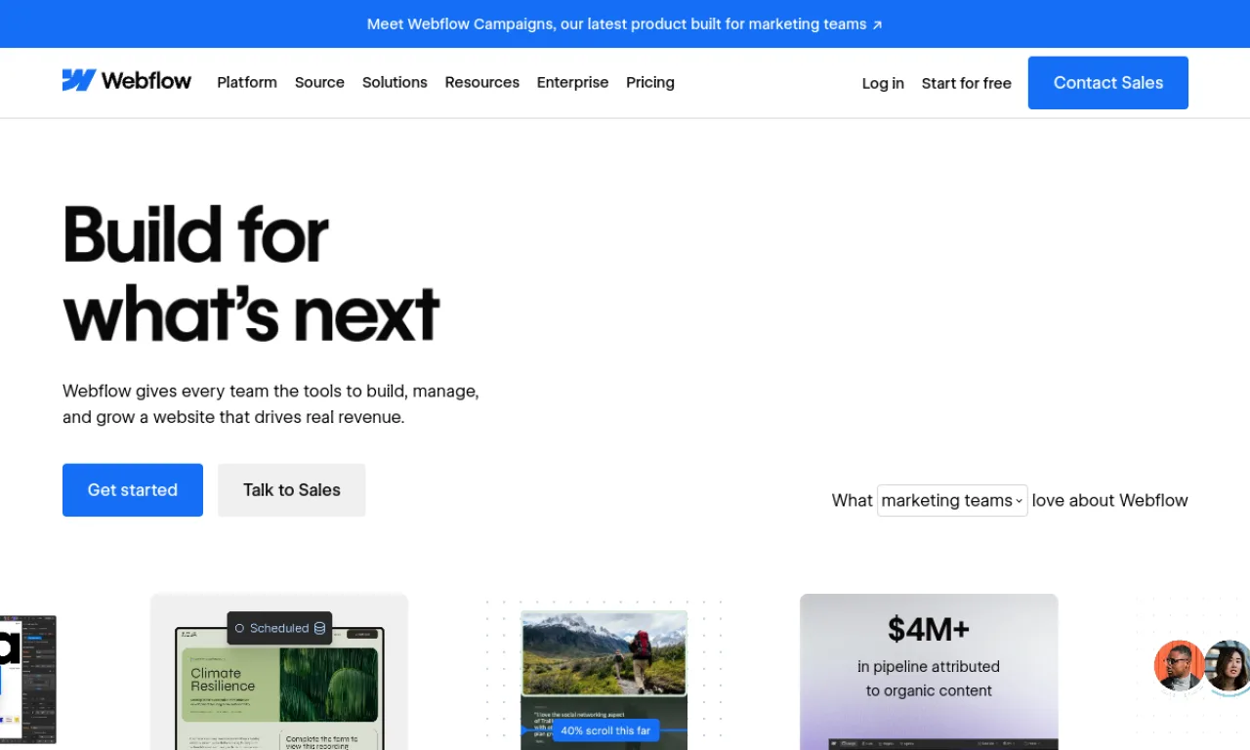Select the Build for what's next heading

251,273
